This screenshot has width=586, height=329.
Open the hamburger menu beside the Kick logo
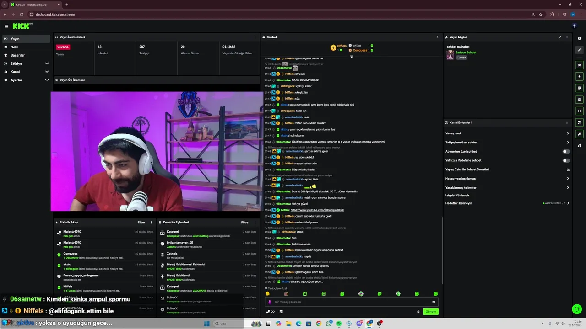coord(6,27)
